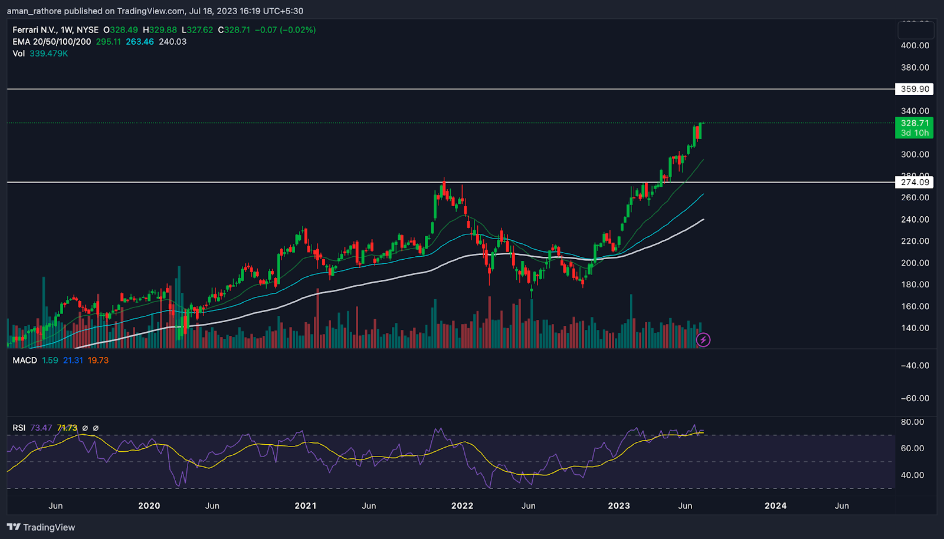The height and width of the screenshot is (539, 944).
Task: Click the close value C328.71 in header
Action: pos(234,29)
